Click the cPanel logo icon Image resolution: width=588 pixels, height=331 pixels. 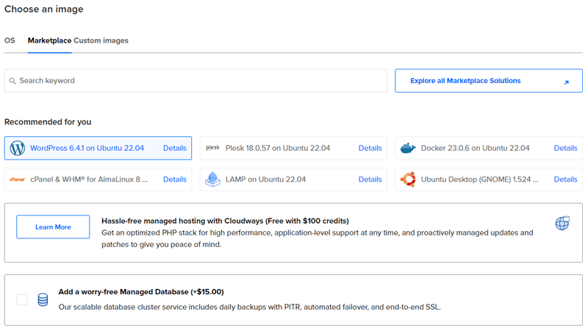[x=17, y=179]
